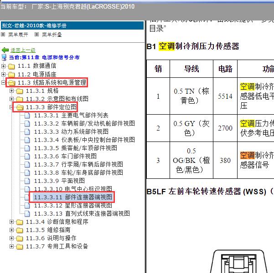274x273 pixels.
Task: Click the 11.3.5 维修指南 folder icon
Action: click(20, 230)
